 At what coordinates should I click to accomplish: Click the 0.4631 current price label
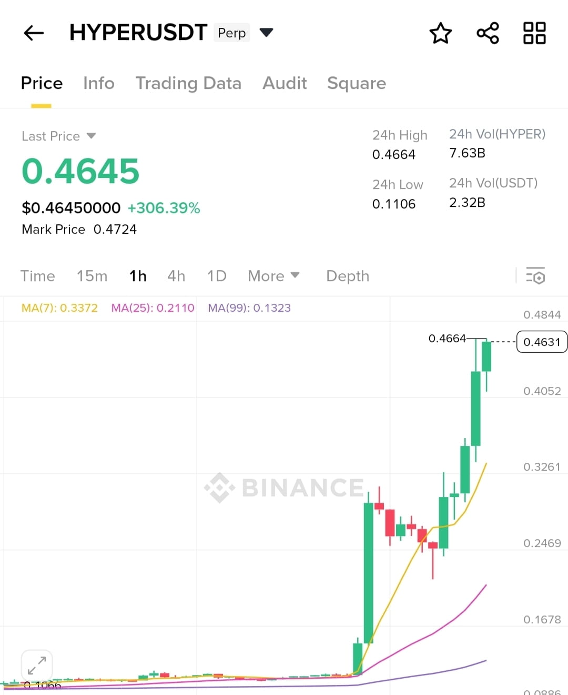pyautogui.click(x=542, y=342)
